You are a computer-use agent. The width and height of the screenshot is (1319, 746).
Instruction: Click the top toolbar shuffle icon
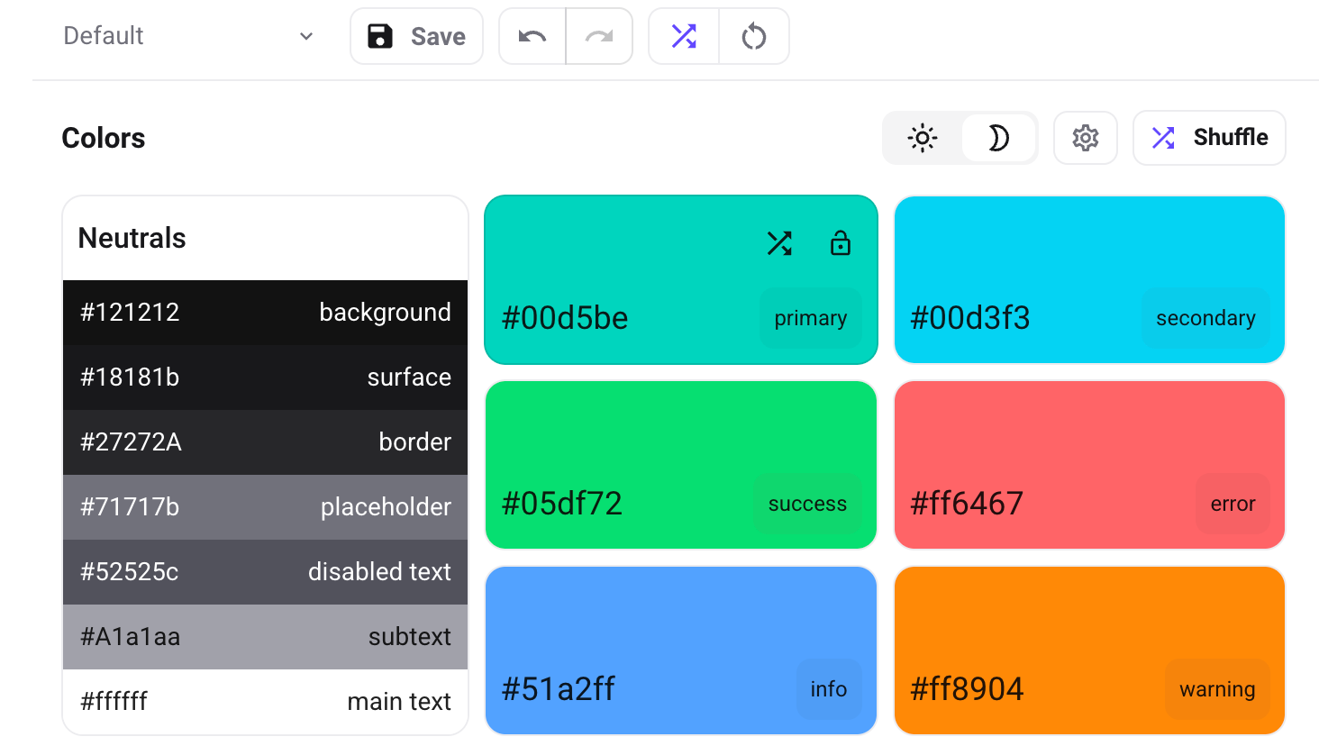[x=684, y=36]
